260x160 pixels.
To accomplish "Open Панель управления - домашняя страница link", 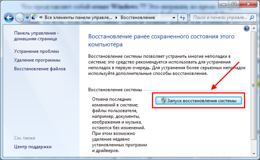I will pyautogui.click(x=36, y=36).
